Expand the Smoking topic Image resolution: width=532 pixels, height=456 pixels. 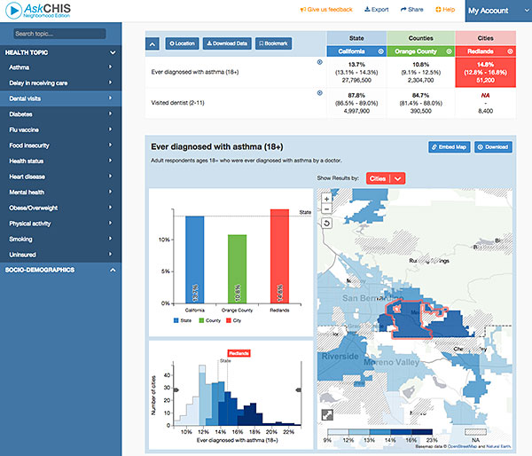60,239
